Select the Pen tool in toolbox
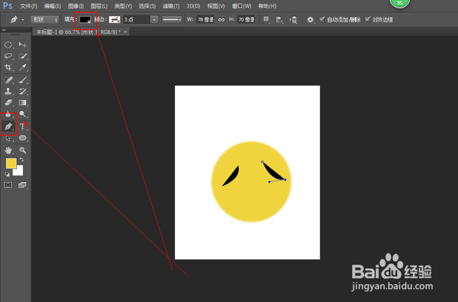 pos(8,126)
